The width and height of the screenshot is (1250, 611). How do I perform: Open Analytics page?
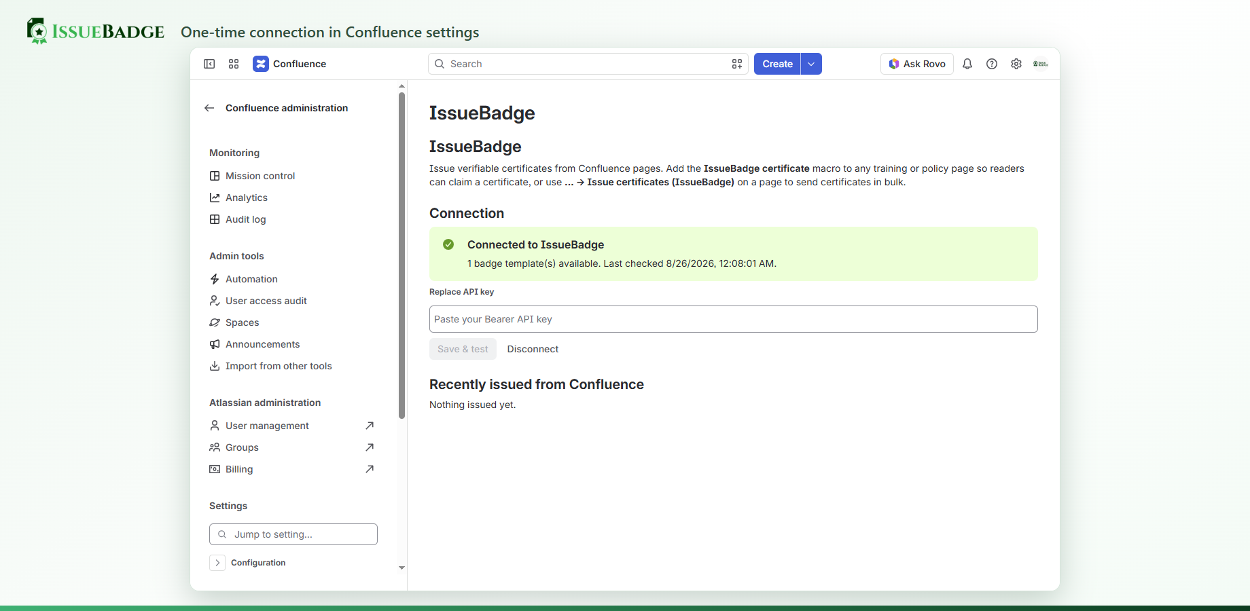coord(247,198)
